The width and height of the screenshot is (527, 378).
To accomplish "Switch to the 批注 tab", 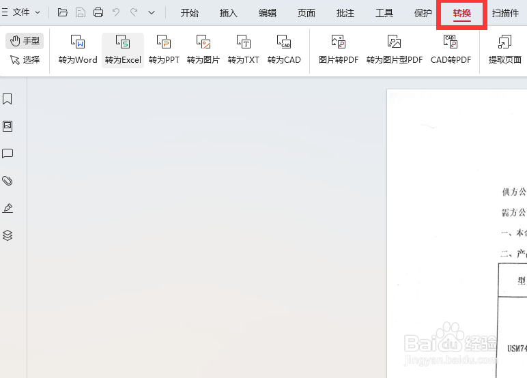I will [x=345, y=13].
